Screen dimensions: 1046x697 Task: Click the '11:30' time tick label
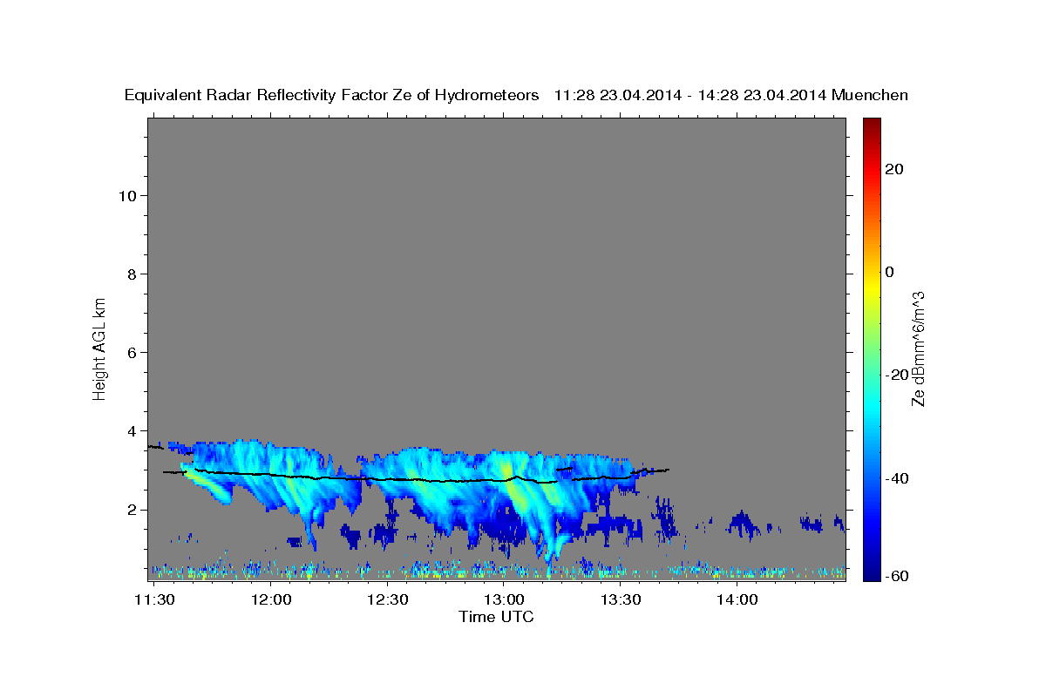[153, 599]
